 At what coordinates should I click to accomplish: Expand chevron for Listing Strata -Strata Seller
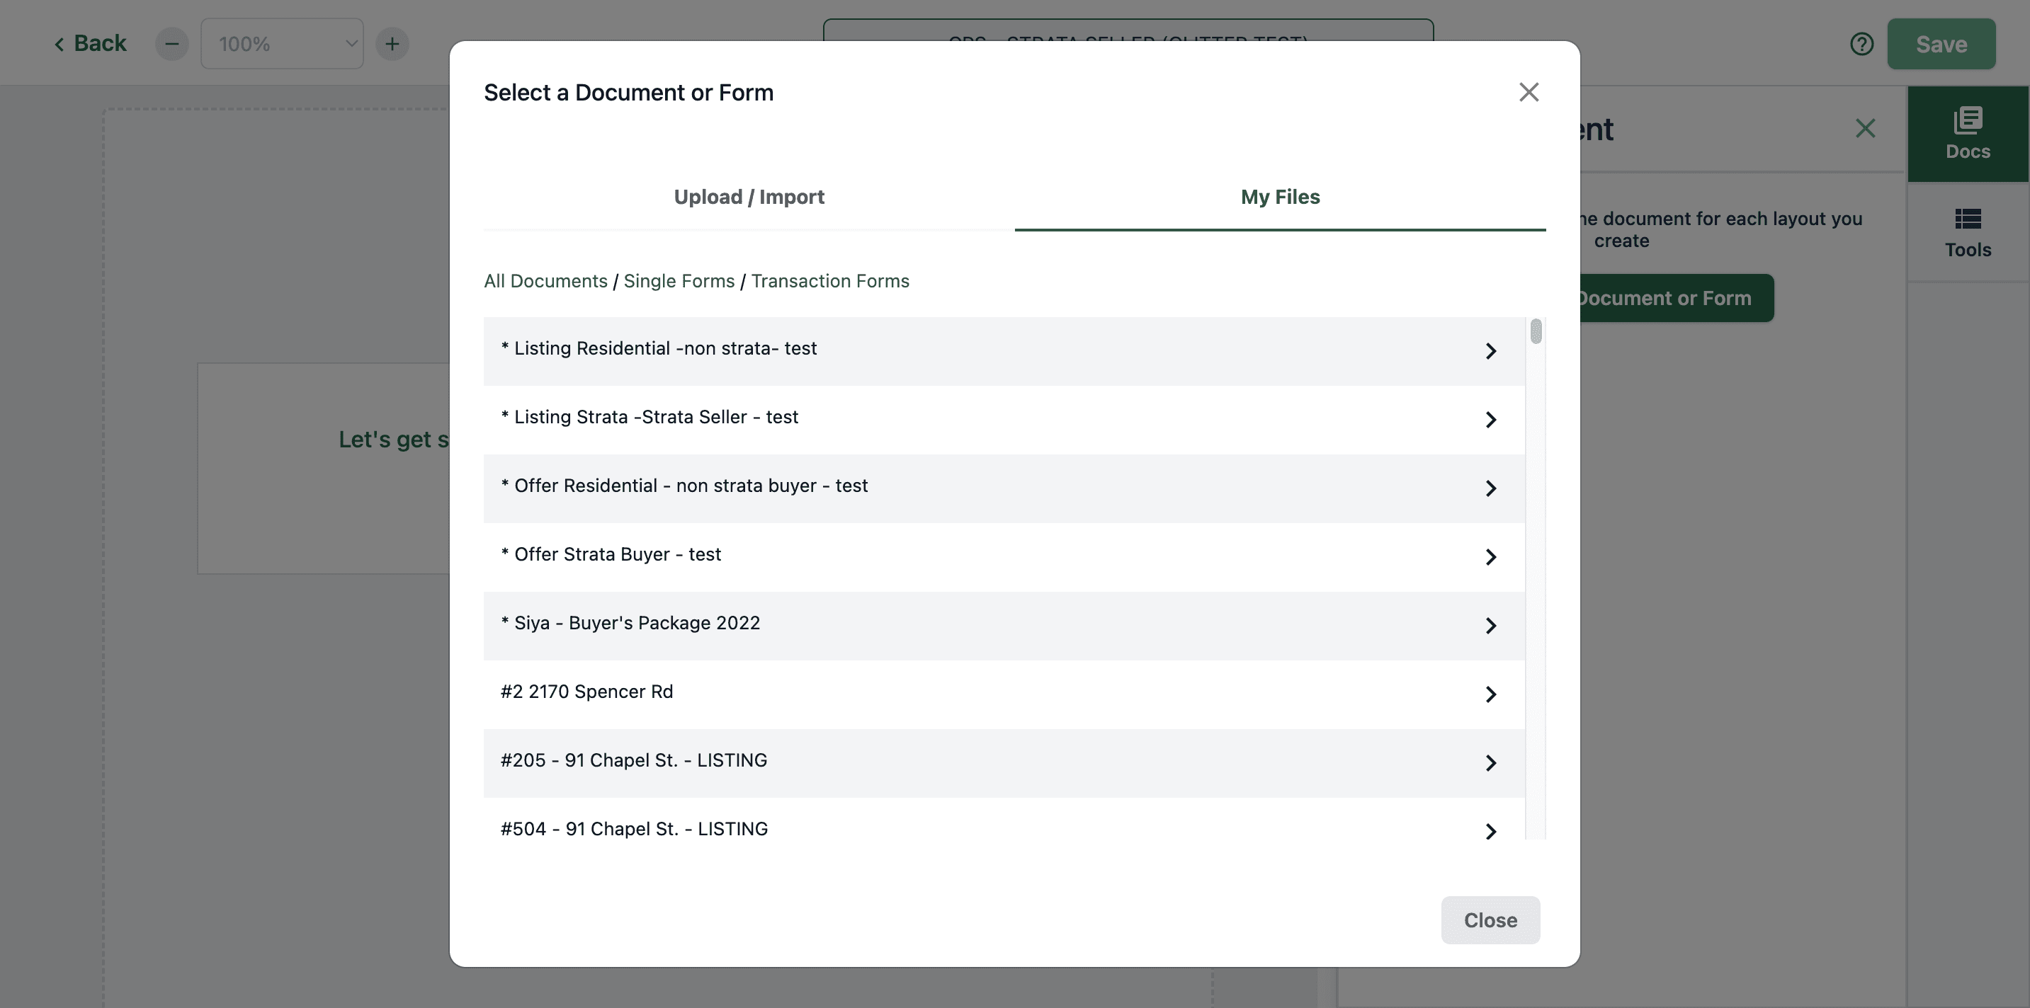pyautogui.click(x=1490, y=420)
